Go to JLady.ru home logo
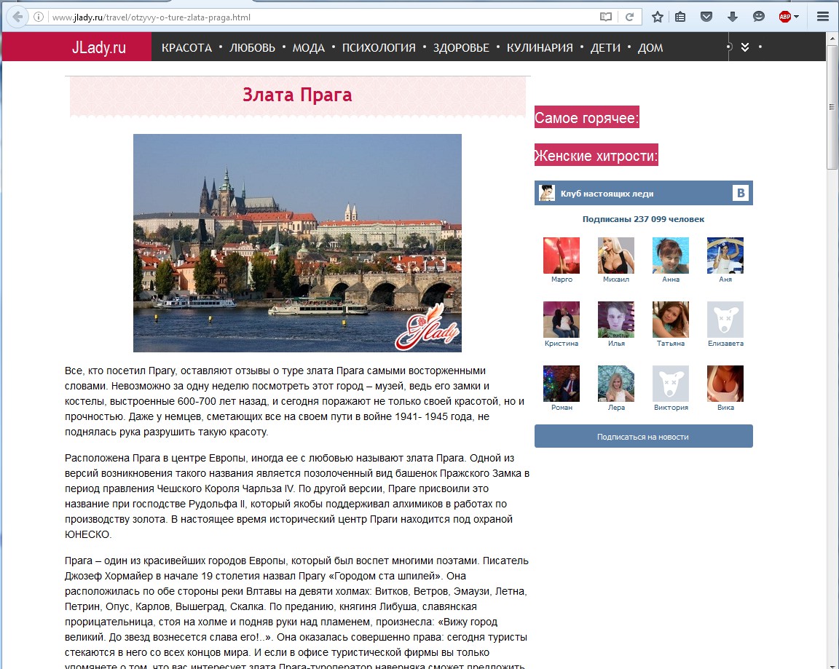Viewport: 839px width, 669px height. (x=99, y=47)
